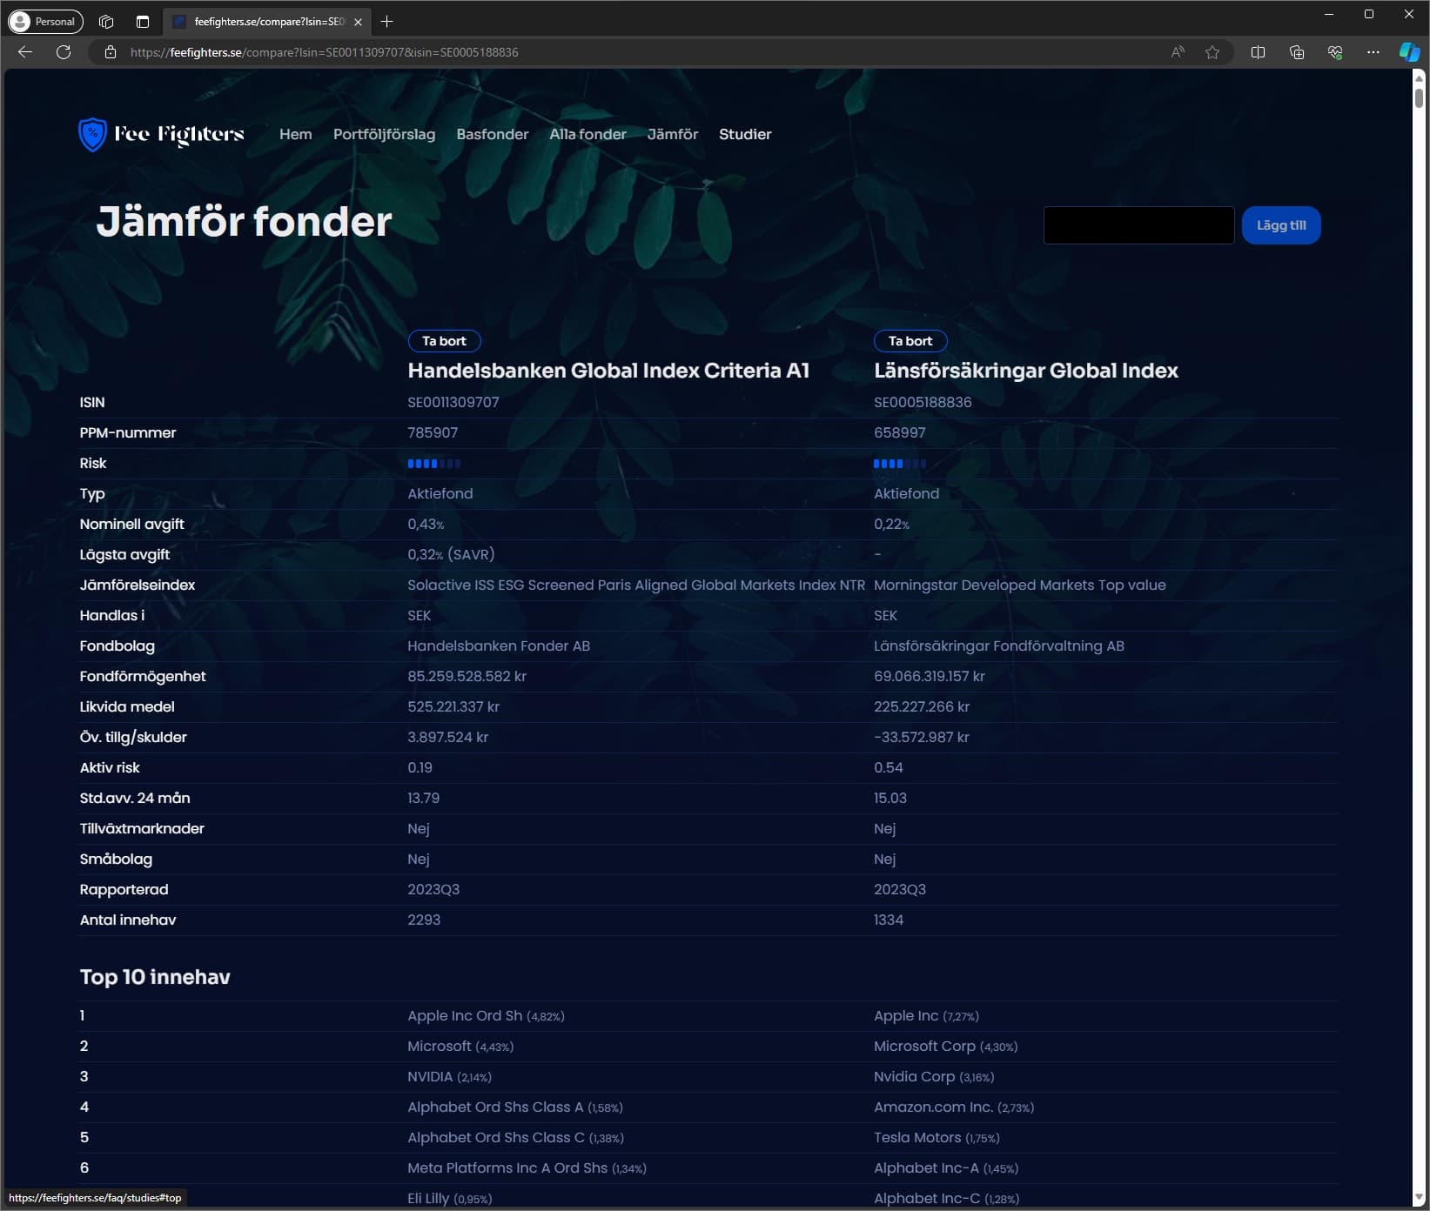Reload the page with refresh icon
This screenshot has width=1430, height=1211.
tap(64, 52)
